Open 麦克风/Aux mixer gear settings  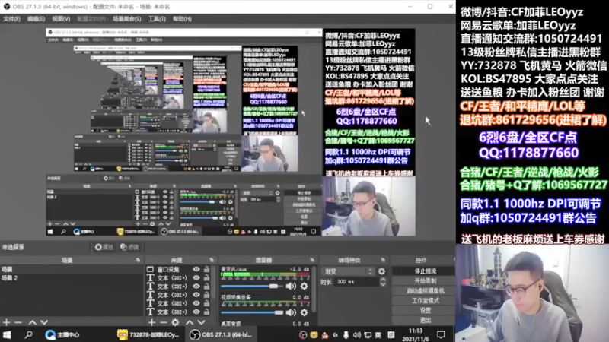(x=304, y=287)
